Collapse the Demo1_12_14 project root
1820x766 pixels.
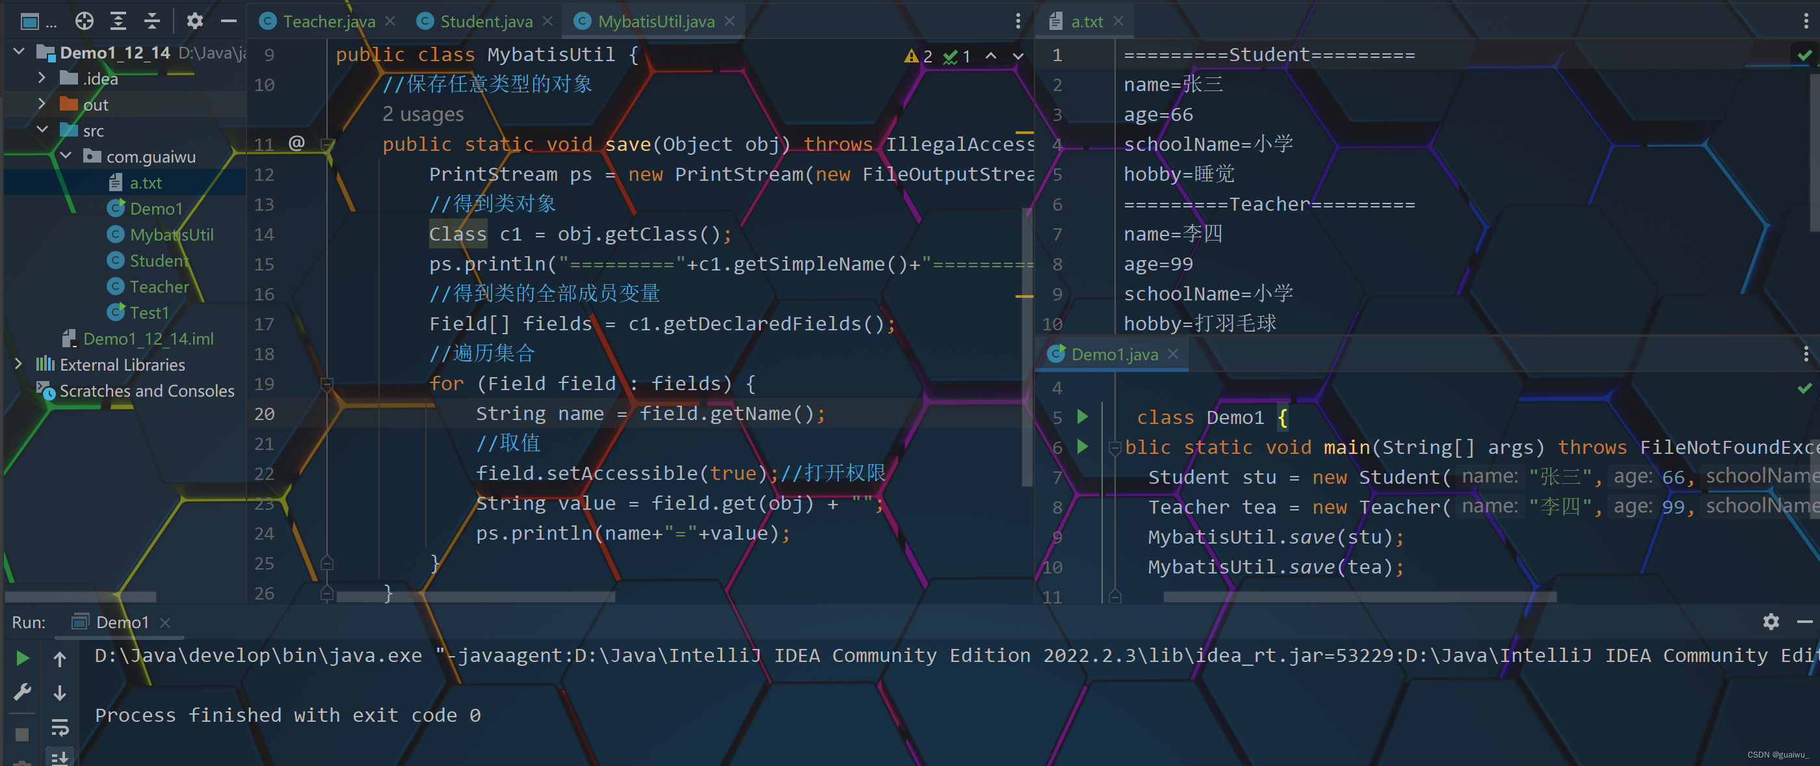(19, 51)
